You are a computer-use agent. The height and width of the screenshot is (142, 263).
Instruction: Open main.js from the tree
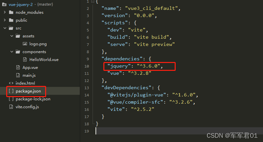[29, 75]
